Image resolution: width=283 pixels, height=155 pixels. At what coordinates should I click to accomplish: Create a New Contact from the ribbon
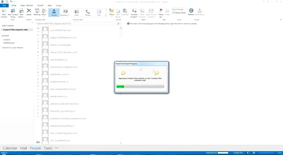point(4,13)
